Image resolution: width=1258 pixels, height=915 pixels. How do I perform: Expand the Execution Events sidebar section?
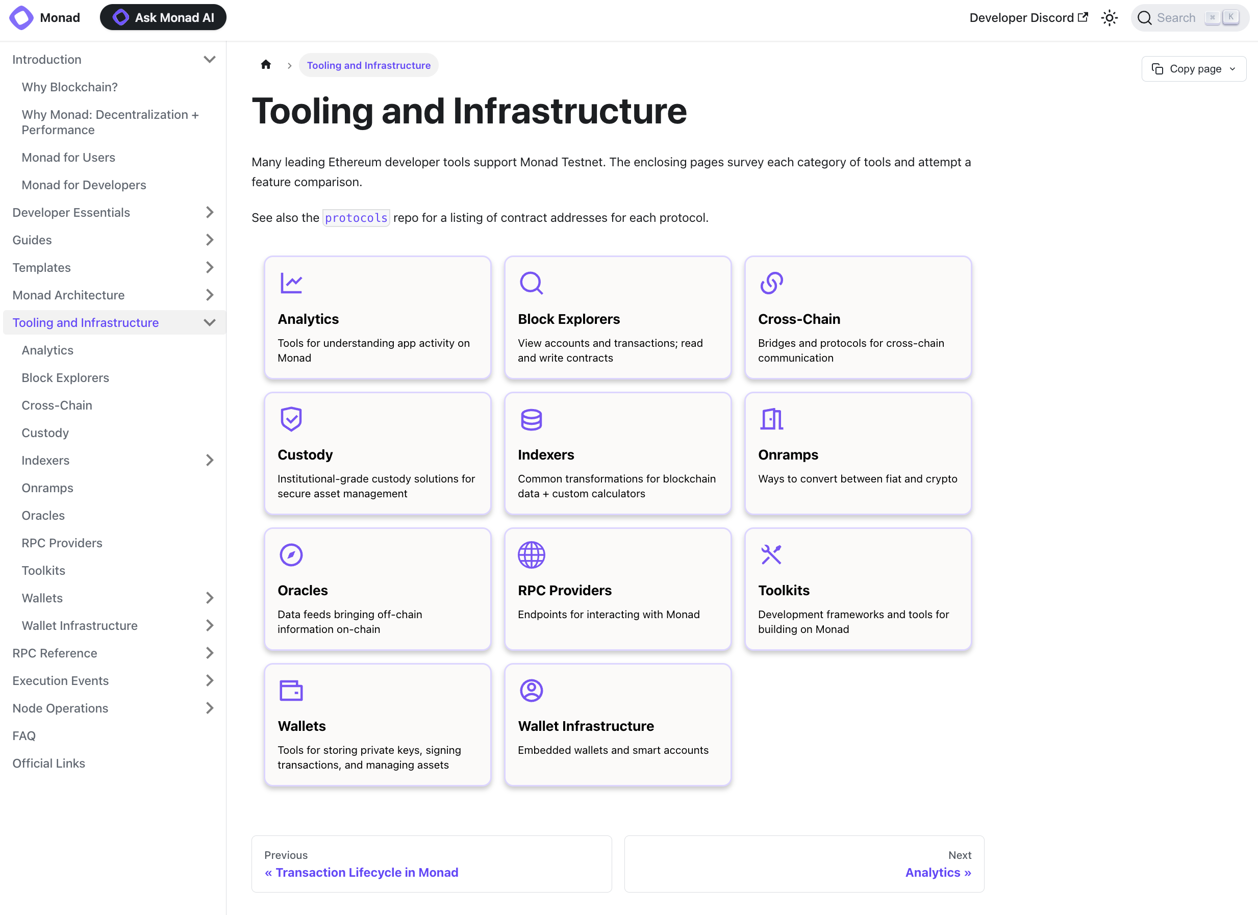pyautogui.click(x=209, y=680)
